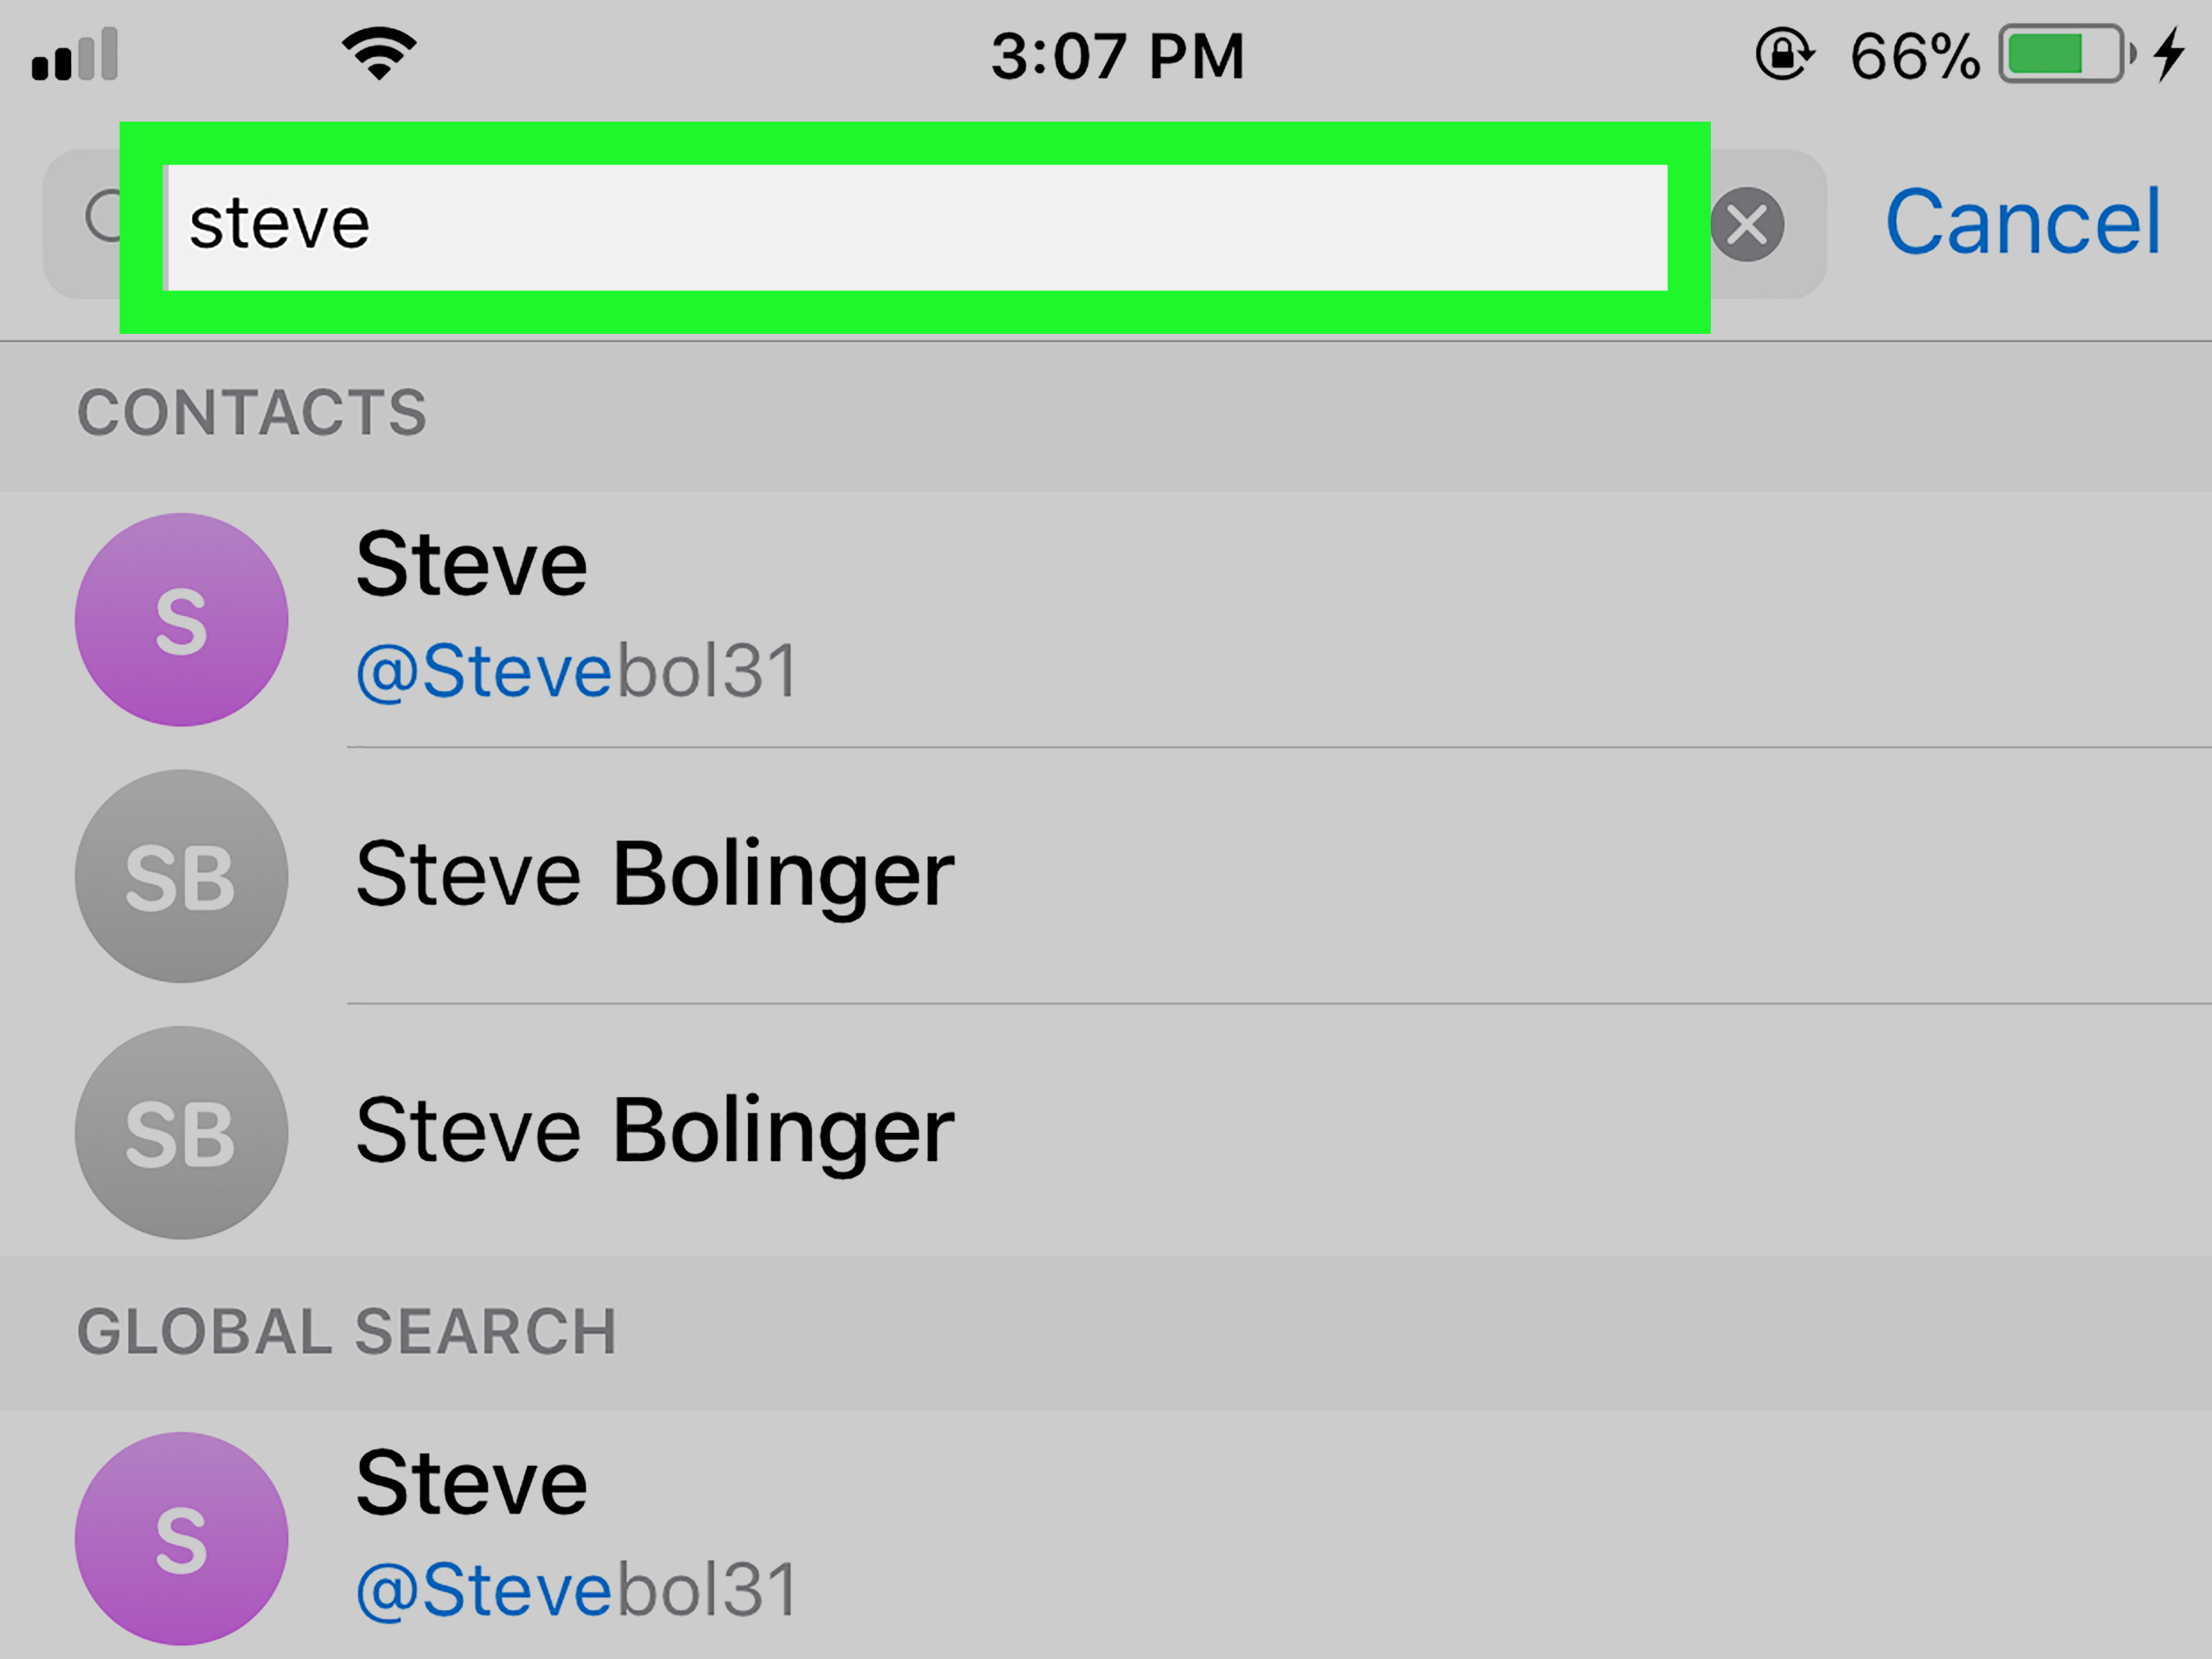Tap the @Stevebol31 username in Global Search
Viewport: 2212px width, 1659px height.
point(577,1590)
